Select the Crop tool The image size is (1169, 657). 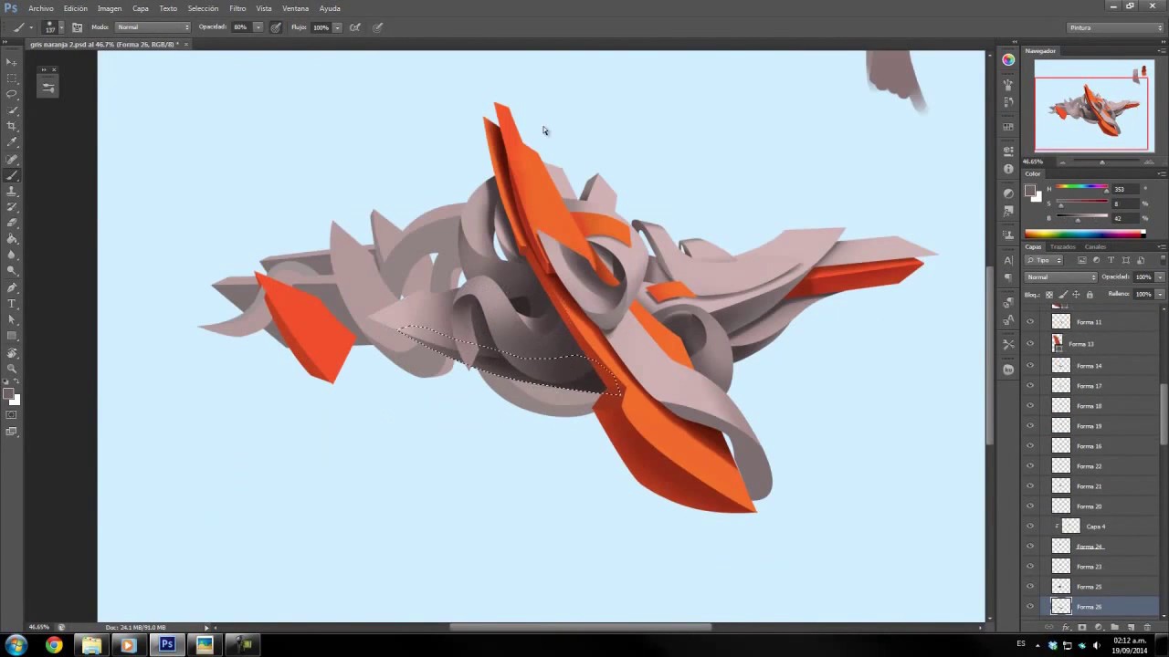pos(12,126)
